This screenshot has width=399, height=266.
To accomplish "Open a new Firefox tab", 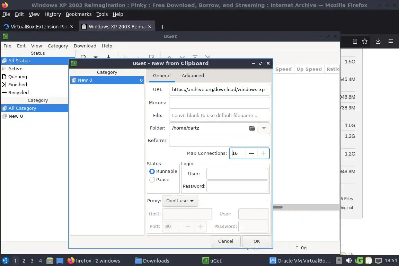I will (x=162, y=27).
